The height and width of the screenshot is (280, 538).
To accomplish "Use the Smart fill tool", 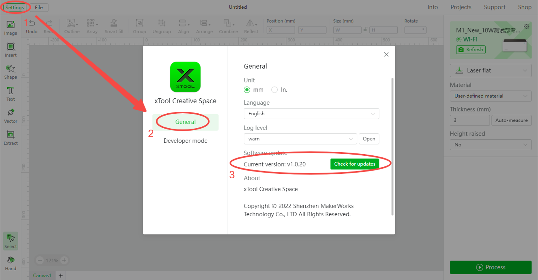I will pyautogui.click(x=114, y=27).
